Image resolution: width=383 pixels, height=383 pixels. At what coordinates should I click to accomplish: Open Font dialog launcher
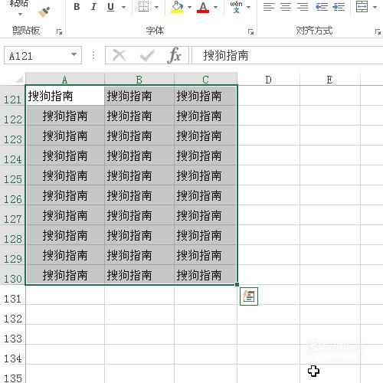[250, 31]
